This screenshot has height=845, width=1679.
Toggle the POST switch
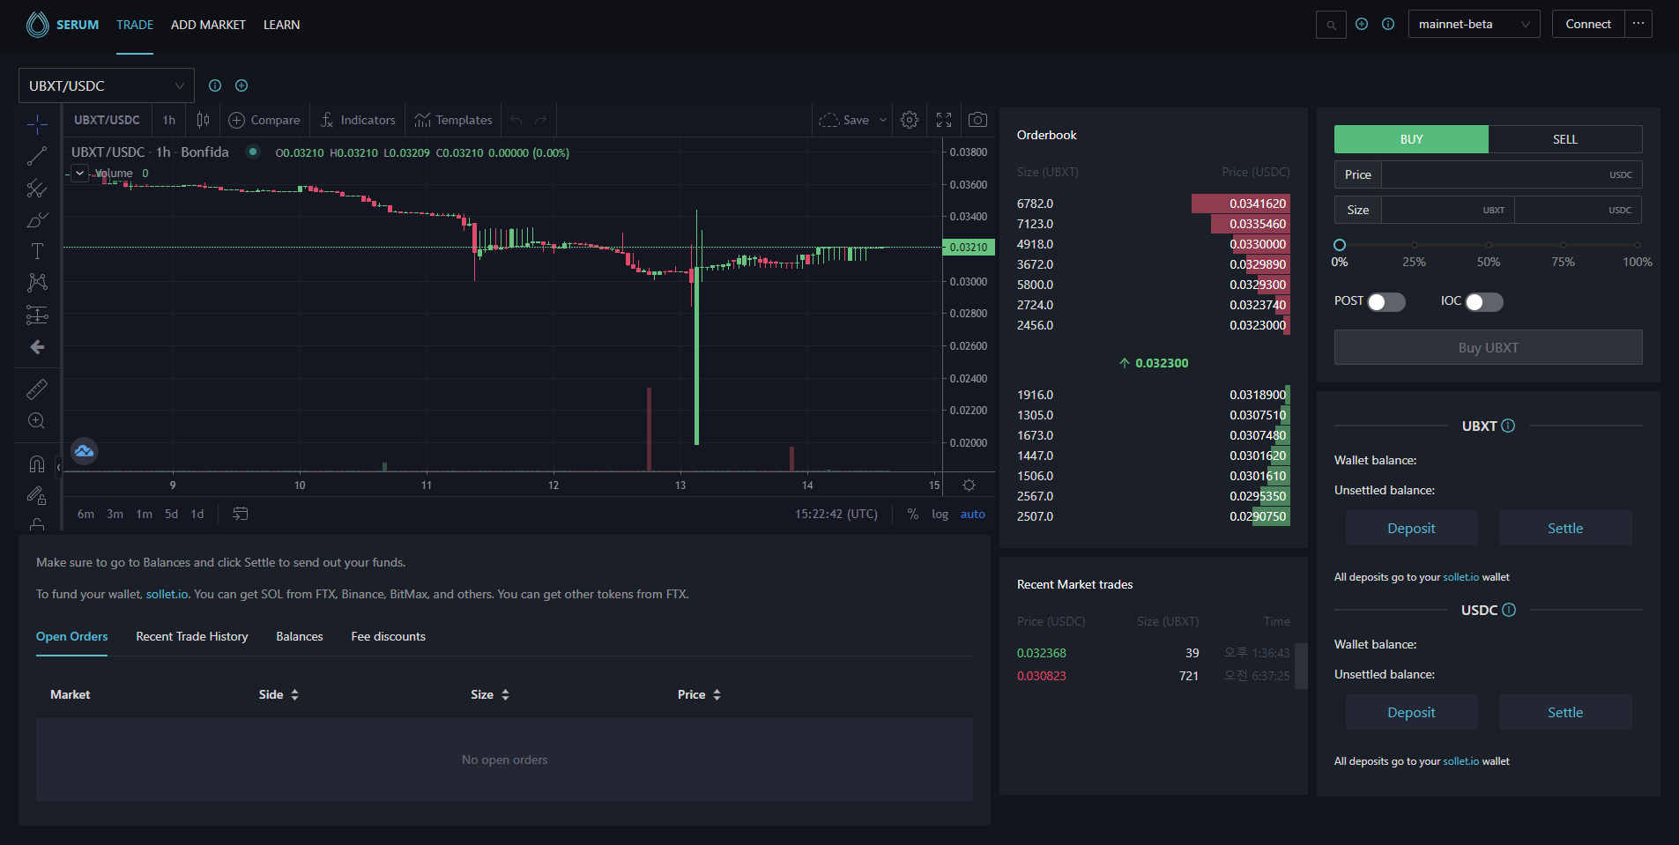pyautogui.click(x=1386, y=302)
